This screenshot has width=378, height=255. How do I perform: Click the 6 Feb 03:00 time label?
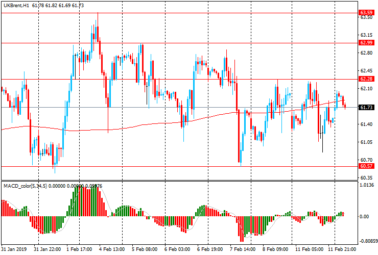[x=177, y=249]
